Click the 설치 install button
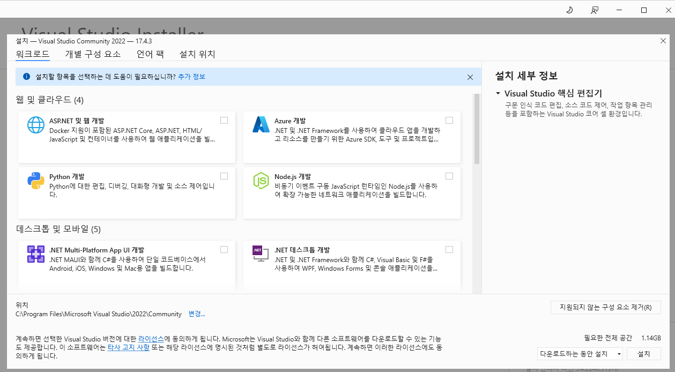Image resolution: width=675 pixels, height=372 pixels. tap(644, 354)
